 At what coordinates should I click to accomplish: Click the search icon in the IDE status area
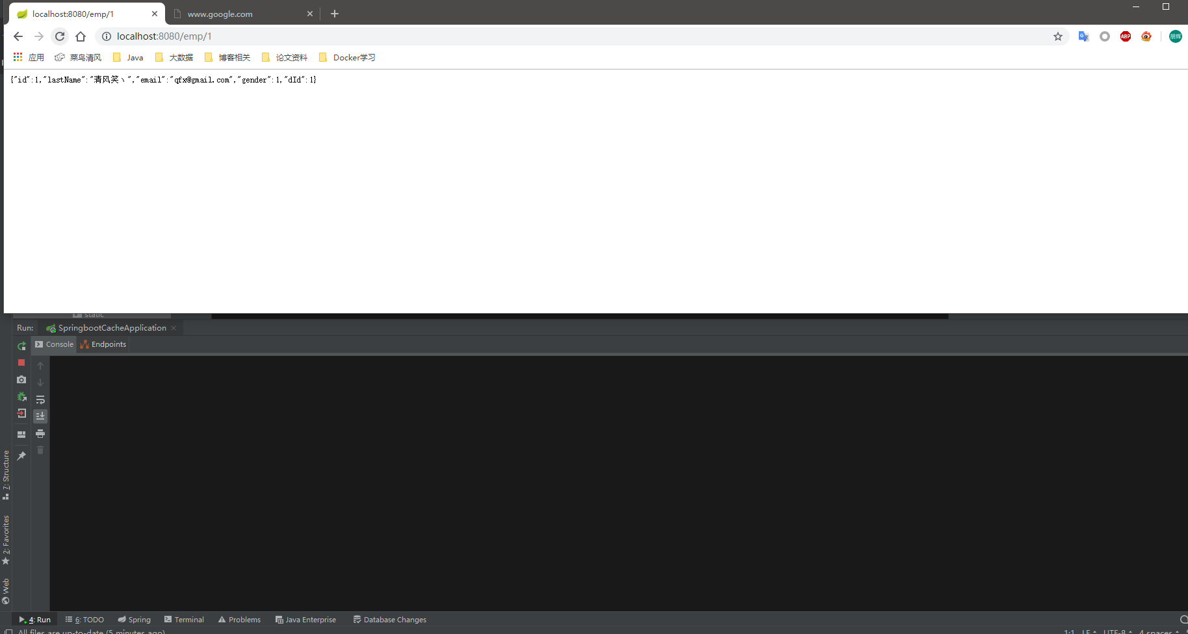[x=1183, y=620]
